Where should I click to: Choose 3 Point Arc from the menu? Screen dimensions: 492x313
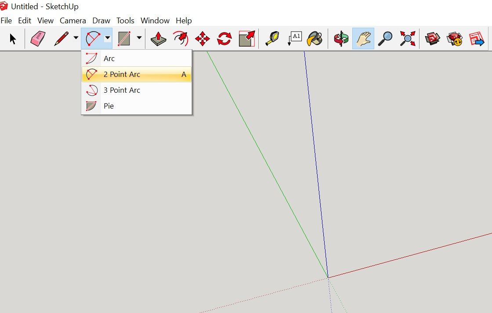coord(122,90)
